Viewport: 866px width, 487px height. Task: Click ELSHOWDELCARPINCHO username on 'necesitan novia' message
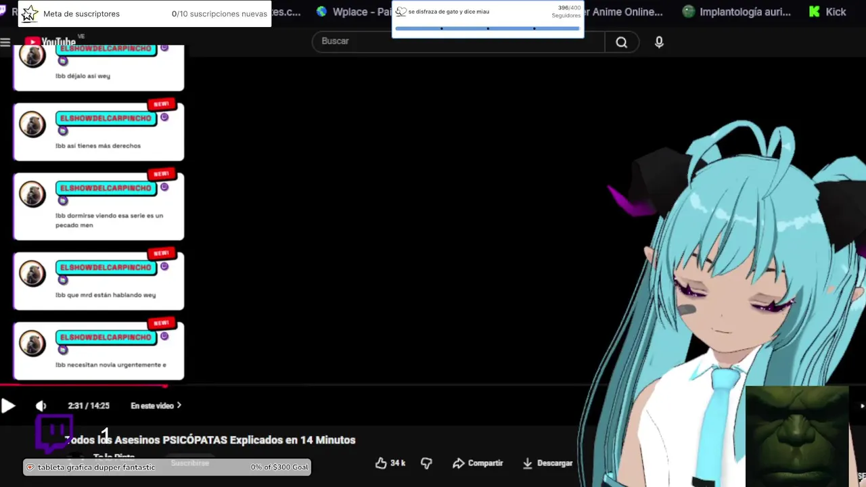tap(106, 337)
